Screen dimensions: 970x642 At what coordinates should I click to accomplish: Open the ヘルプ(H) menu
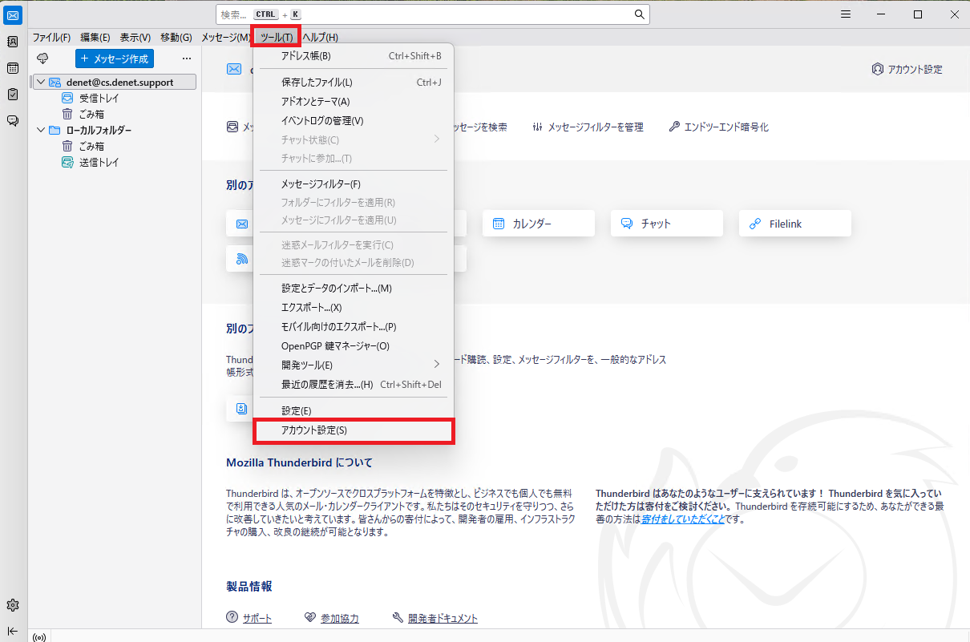[x=321, y=37]
